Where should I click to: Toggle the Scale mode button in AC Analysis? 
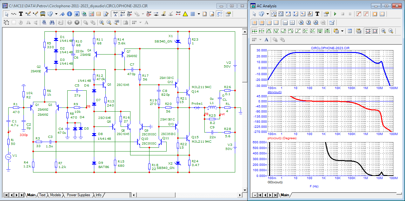[274, 14]
